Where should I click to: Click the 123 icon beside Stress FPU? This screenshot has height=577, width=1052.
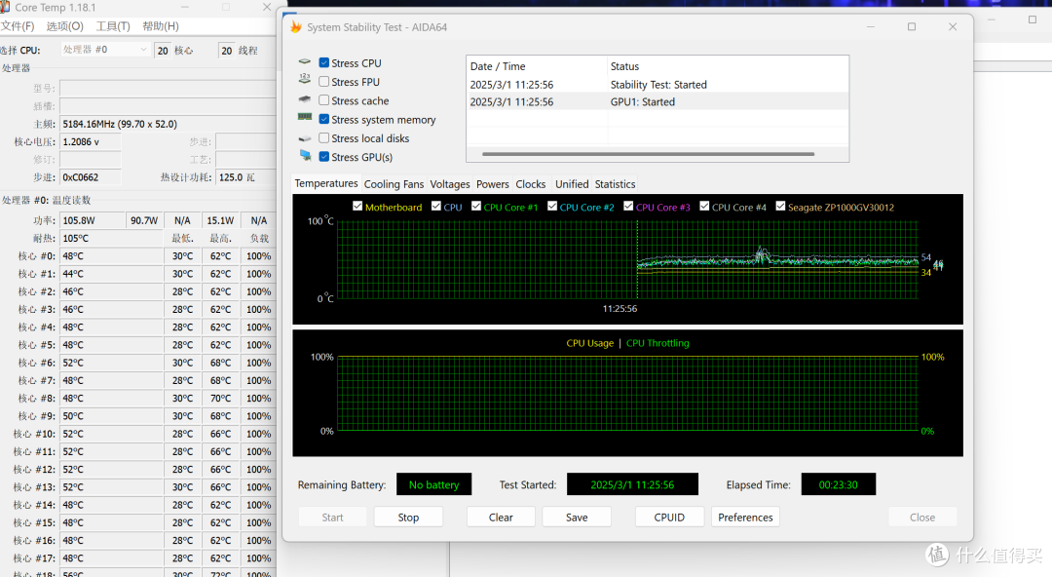pos(305,79)
